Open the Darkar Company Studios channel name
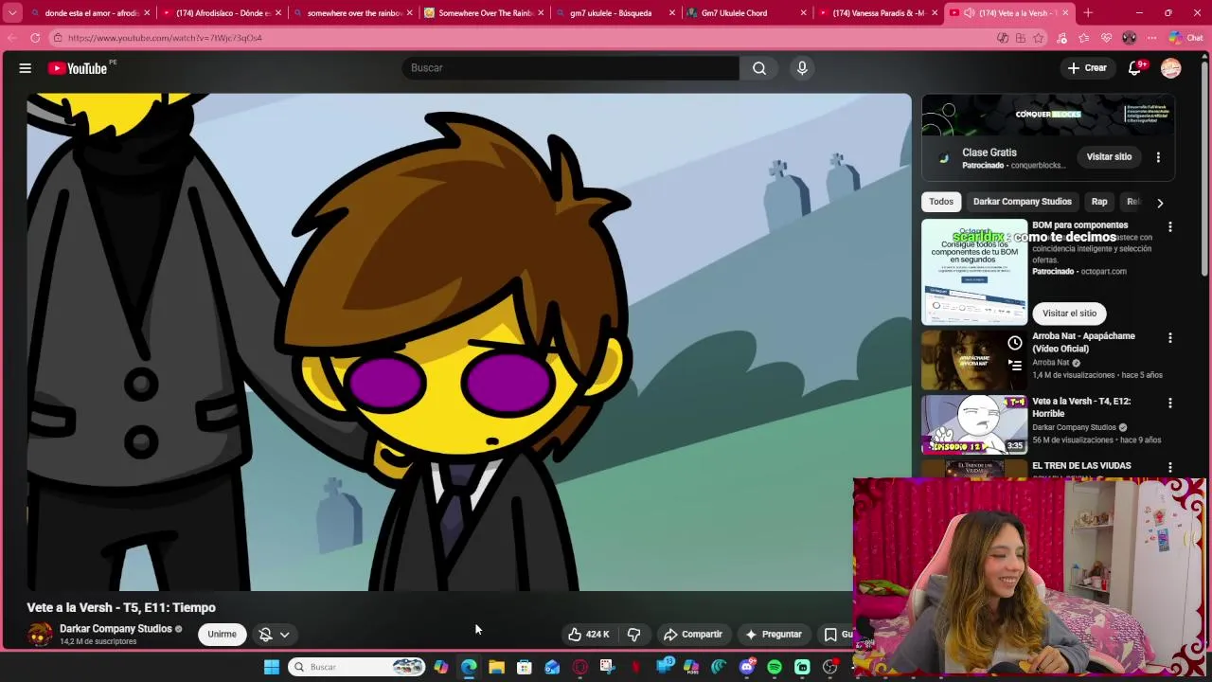Viewport: 1212px width, 682px height. 116,629
